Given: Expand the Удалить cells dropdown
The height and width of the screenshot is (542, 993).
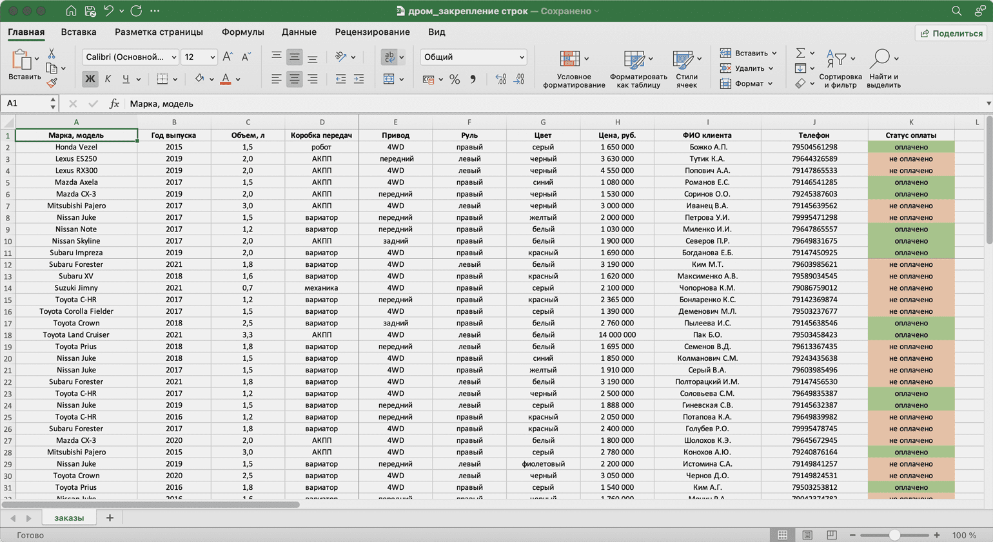Looking at the screenshot, I should pos(771,68).
